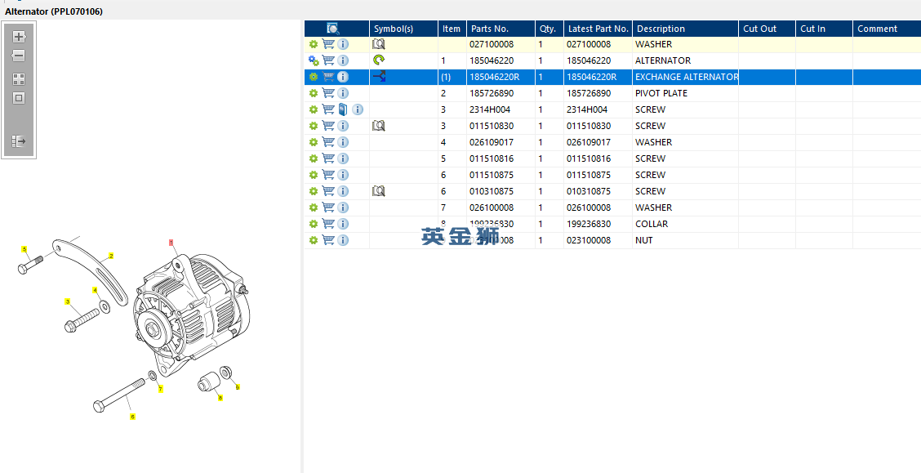Sort by the Item column header

(452, 29)
